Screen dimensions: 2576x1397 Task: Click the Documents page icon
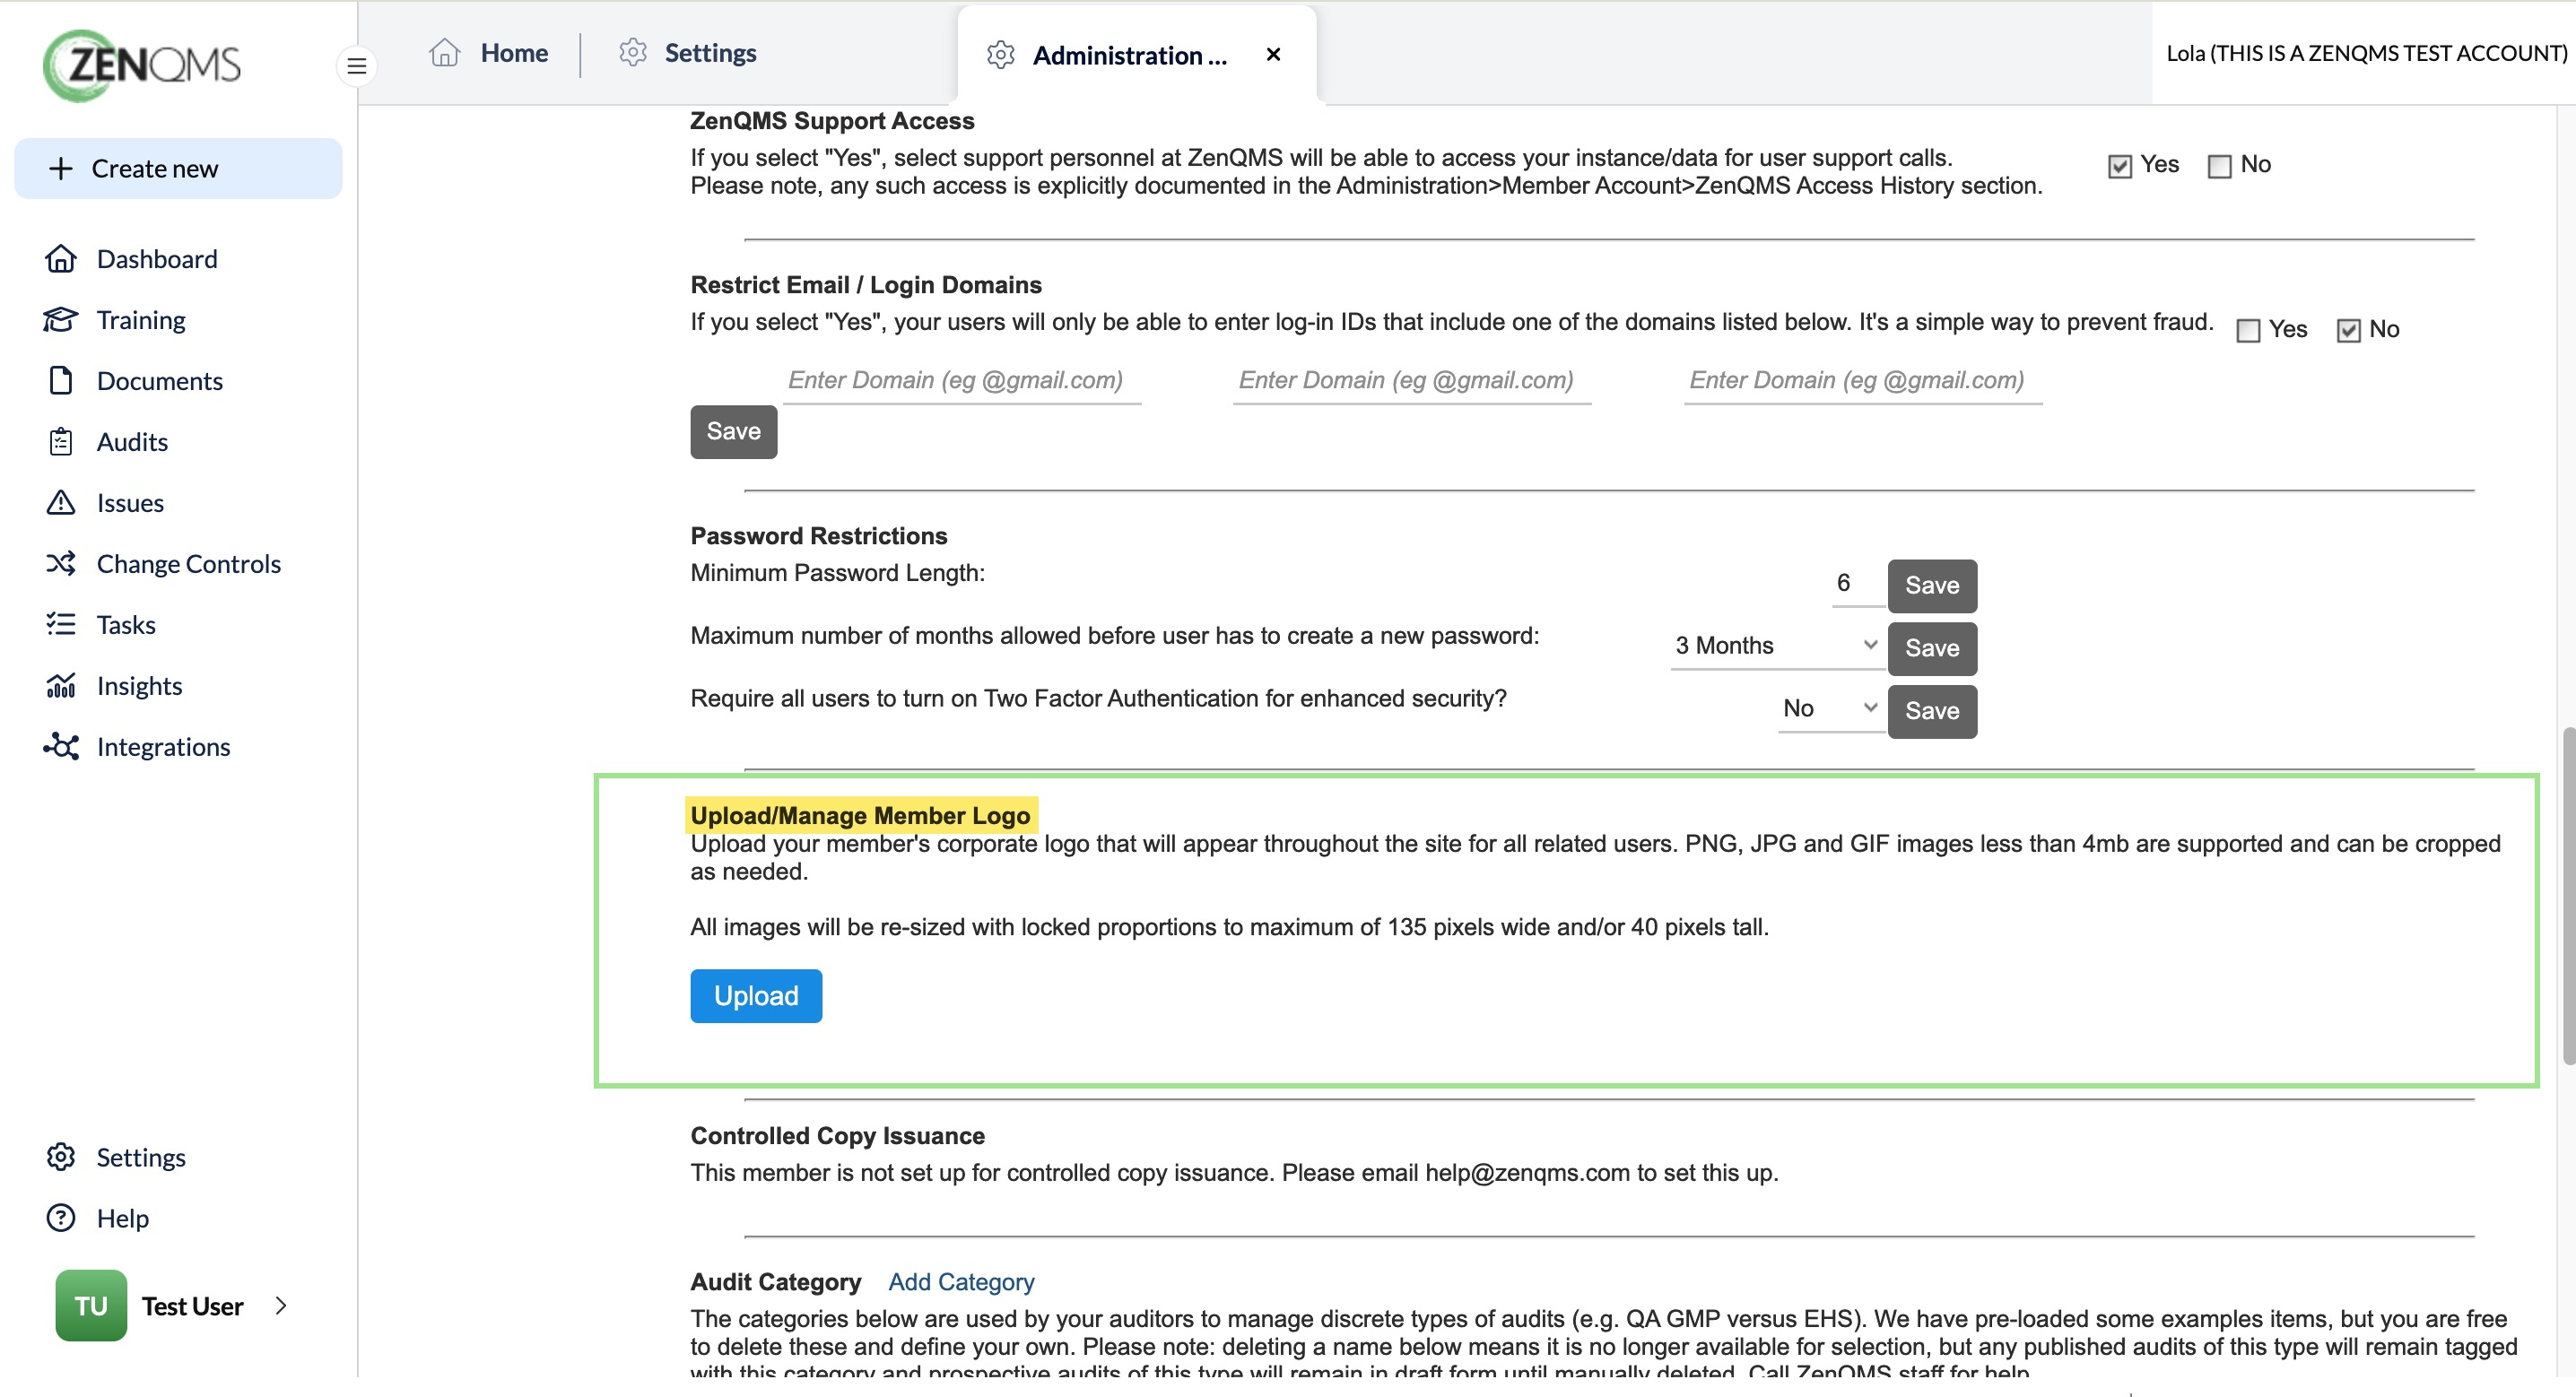click(x=61, y=381)
